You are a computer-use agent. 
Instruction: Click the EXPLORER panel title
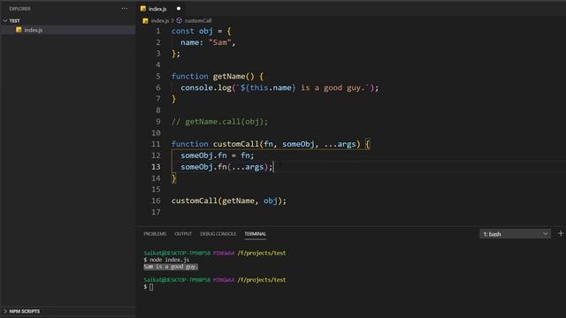pos(19,9)
